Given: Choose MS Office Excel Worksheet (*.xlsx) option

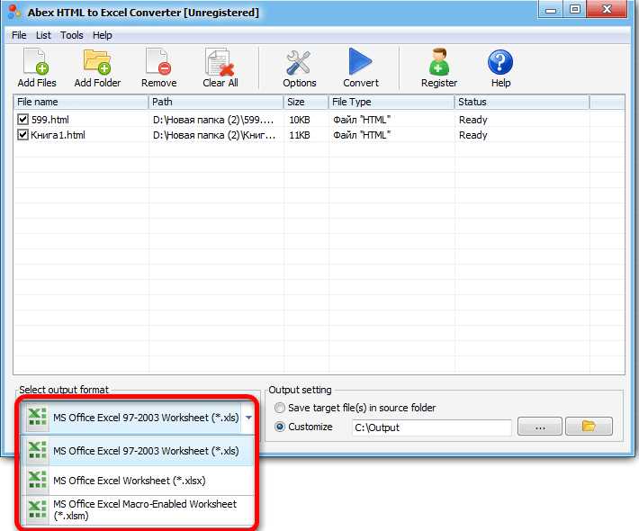Looking at the screenshot, I should point(139,481).
